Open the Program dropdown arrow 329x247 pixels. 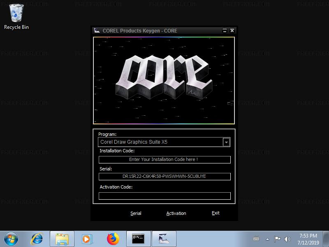click(226, 142)
